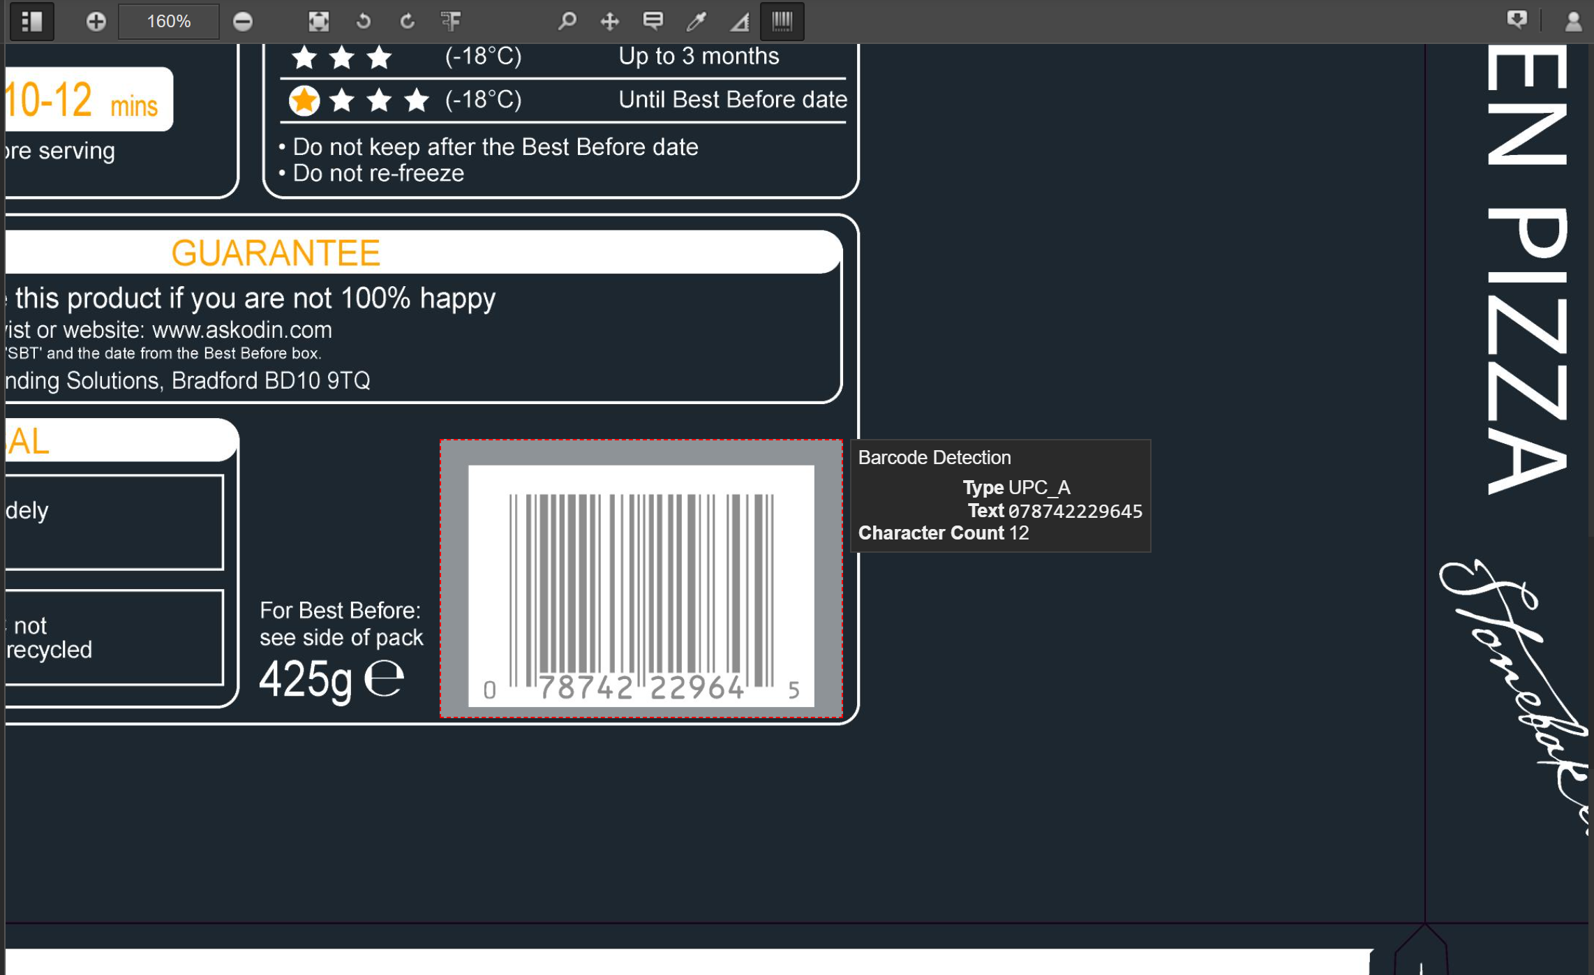Rotate the view clockwise
1594x975 pixels.
[408, 22]
